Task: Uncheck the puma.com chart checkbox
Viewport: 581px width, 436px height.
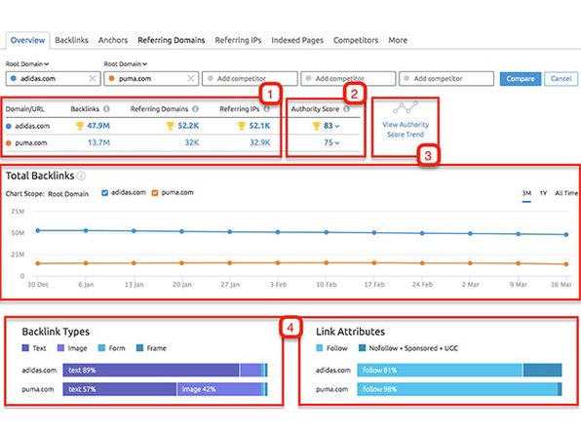Action: (x=155, y=193)
